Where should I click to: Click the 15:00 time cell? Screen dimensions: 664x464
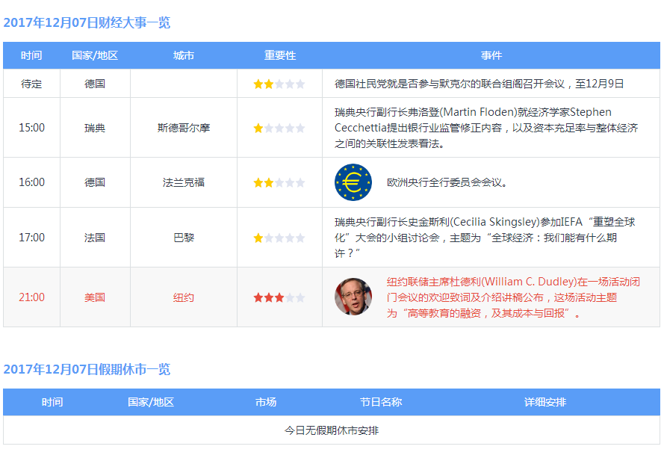(32, 128)
